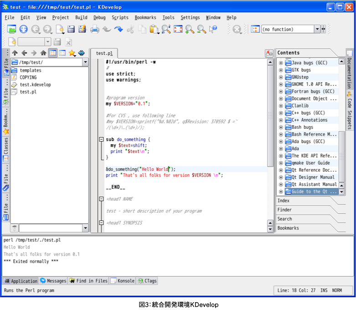Open project folder icon in main toolbar
This screenshot has height=310, width=356.
click(x=11, y=29)
